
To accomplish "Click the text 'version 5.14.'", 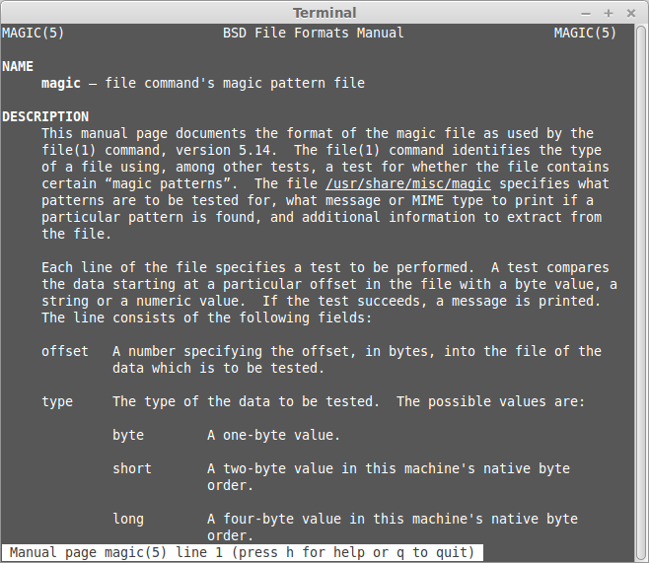I will [226, 150].
